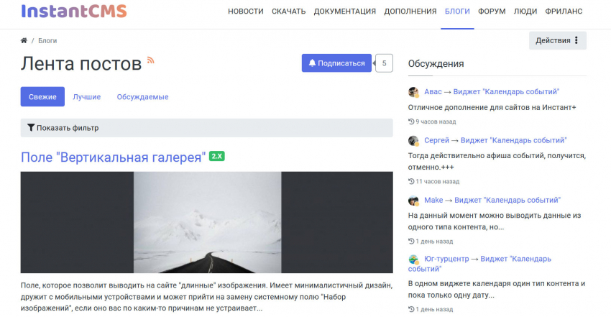Go to home via breadcrumb house icon
The height and width of the screenshot is (317, 611).
click(x=24, y=40)
